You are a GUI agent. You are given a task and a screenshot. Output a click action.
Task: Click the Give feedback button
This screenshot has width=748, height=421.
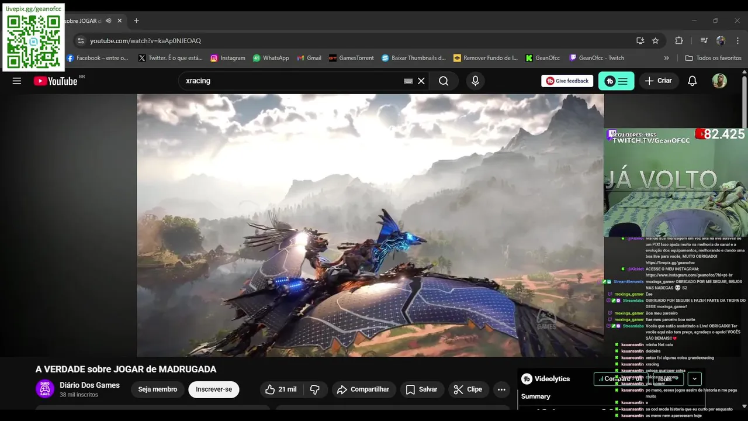567,81
